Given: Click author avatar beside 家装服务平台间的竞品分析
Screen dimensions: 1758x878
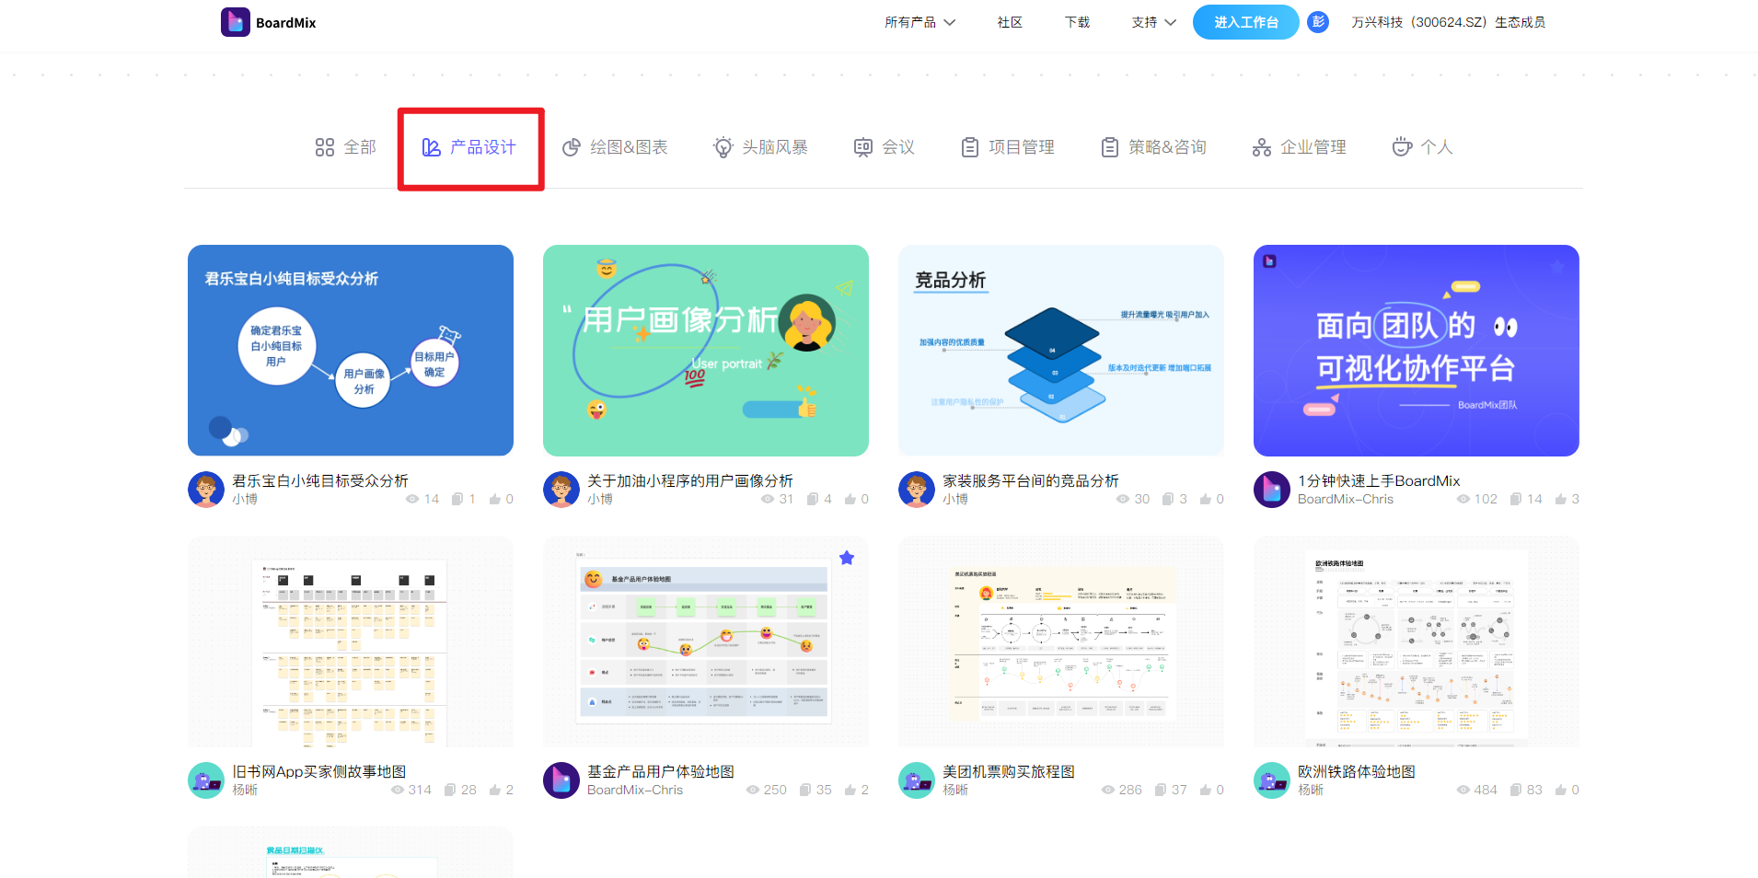Looking at the screenshot, I should point(917,490).
